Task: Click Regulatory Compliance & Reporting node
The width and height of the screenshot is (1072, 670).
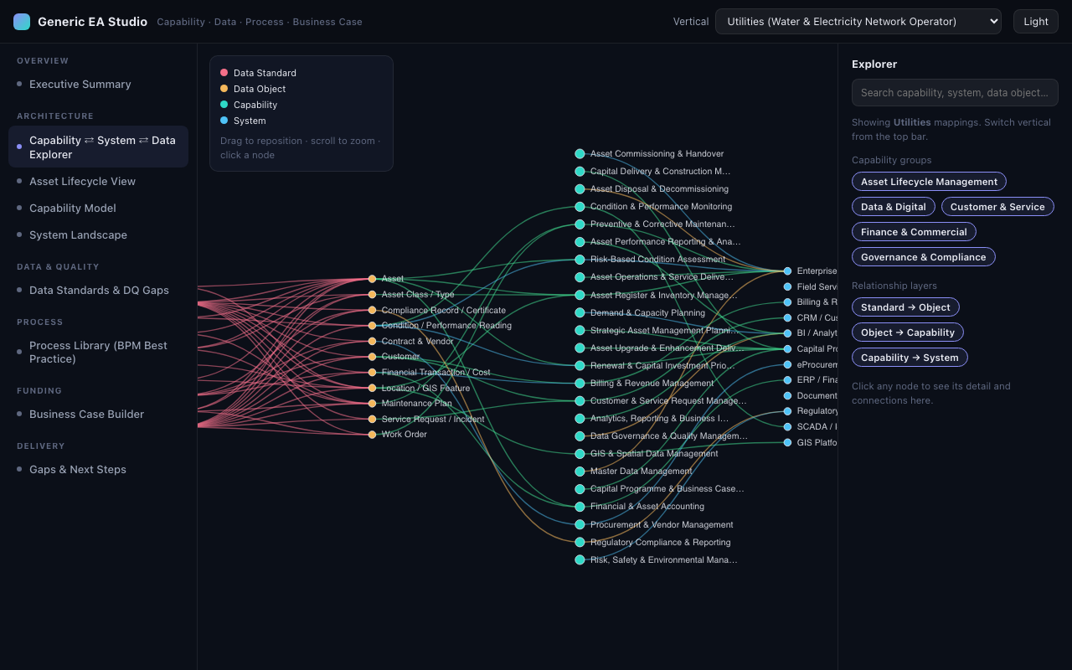Action: coord(580,543)
